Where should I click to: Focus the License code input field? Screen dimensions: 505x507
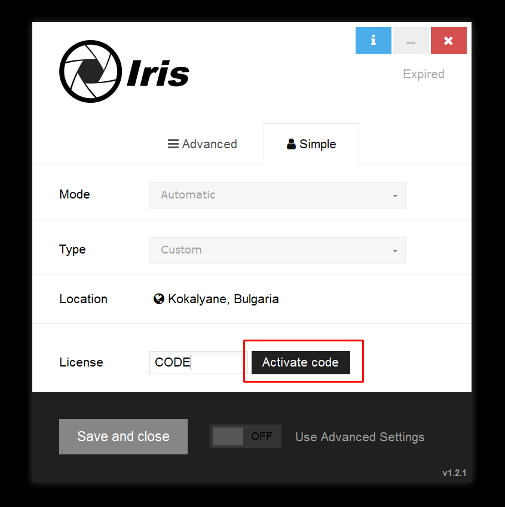coord(198,362)
